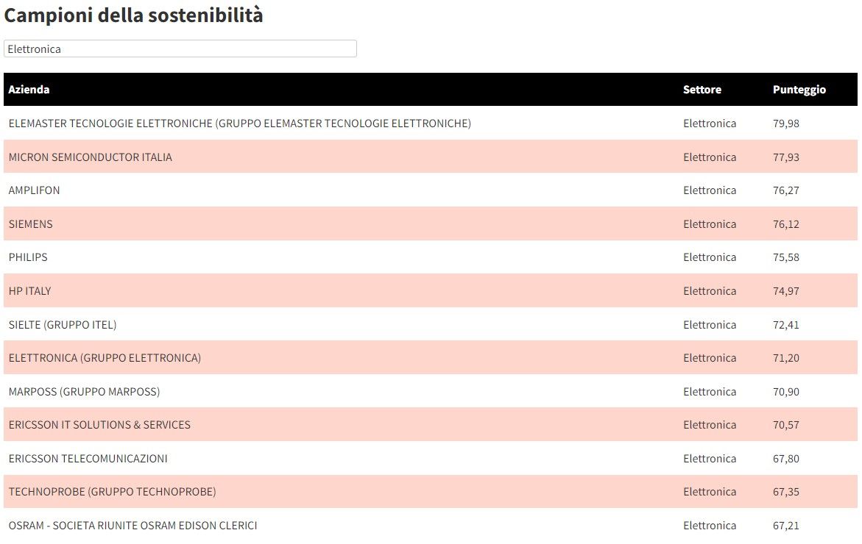Click the Micron Semiconductor Italia company name

point(91,157)
